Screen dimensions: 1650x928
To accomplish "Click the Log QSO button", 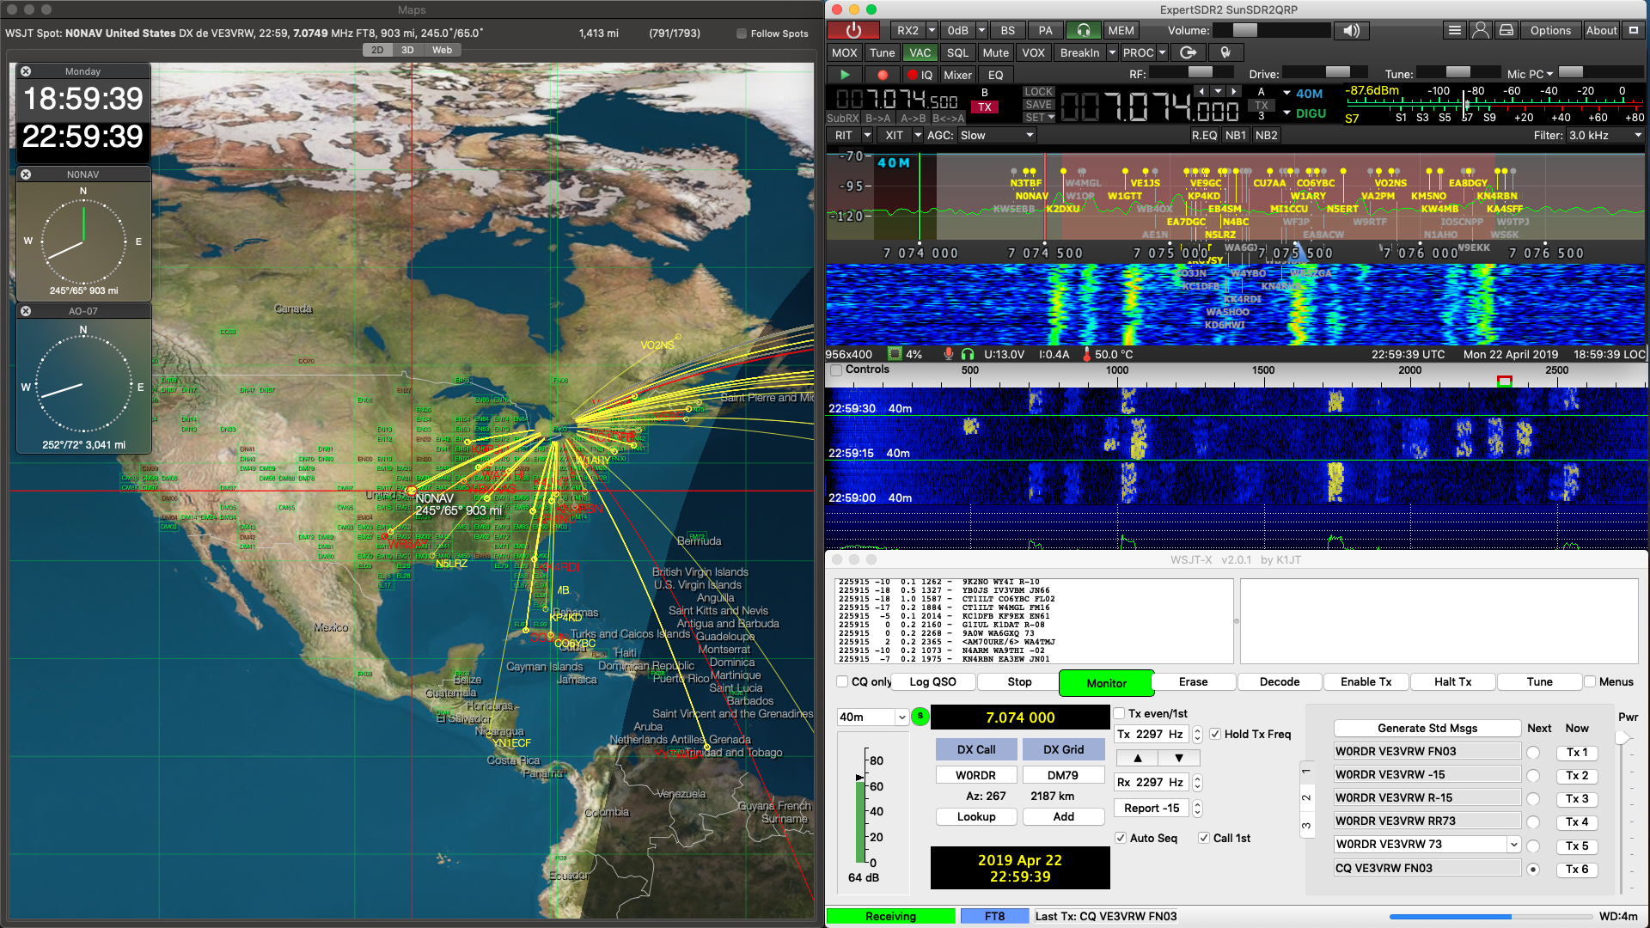I will 932,681.
